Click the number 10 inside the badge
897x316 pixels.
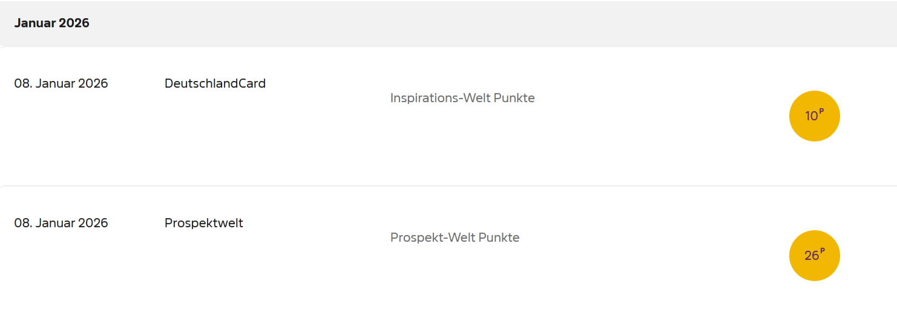(811, 117)
